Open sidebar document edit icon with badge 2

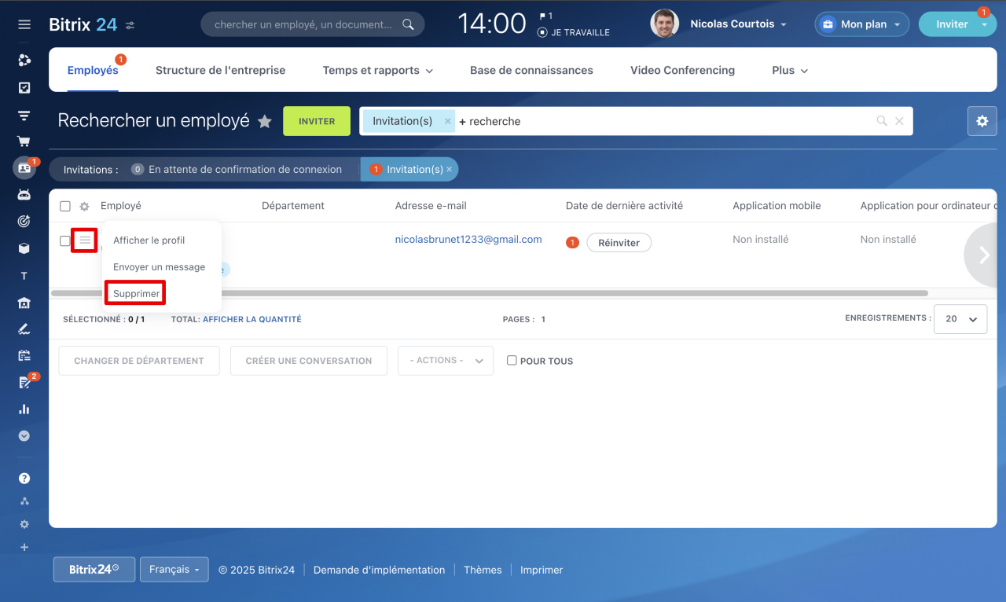point(24,383)
